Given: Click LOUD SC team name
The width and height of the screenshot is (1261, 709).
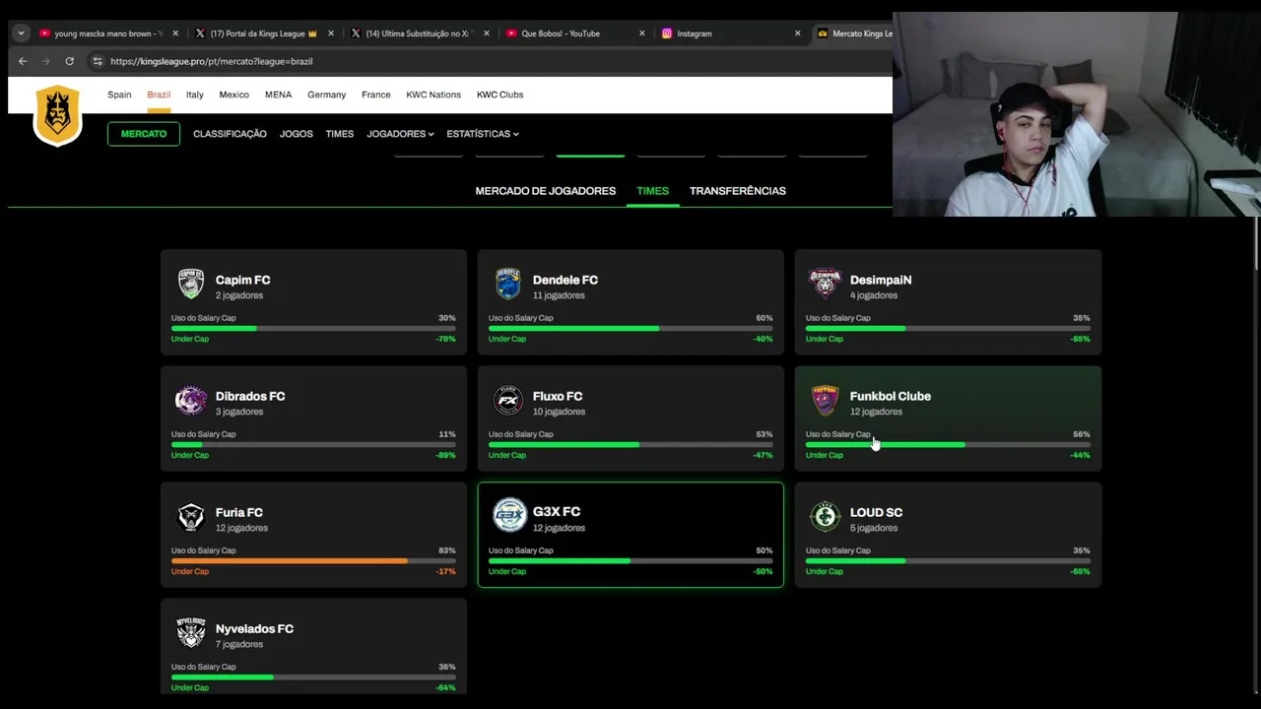Looking at the screenshot, I should [876, 512].
